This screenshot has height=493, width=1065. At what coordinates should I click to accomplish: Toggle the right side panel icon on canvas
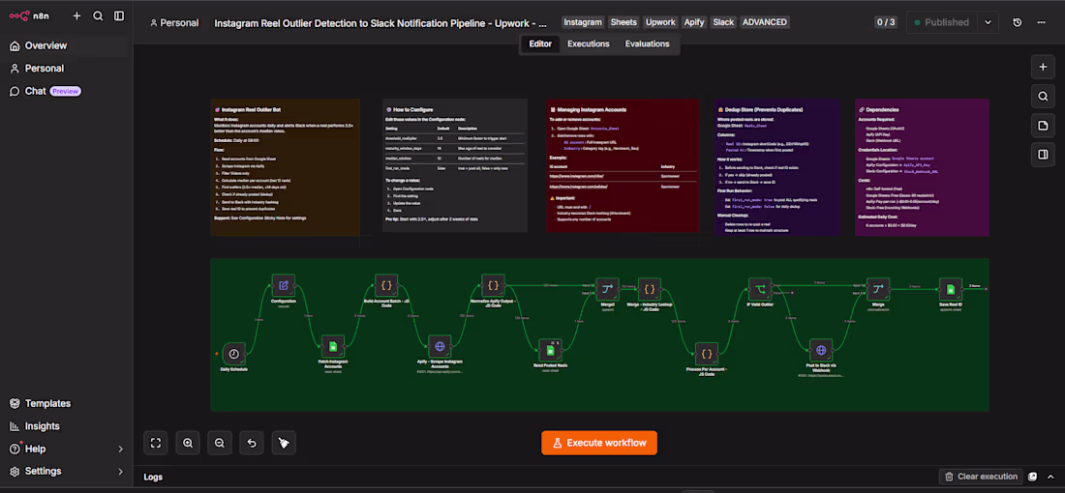pos(1043,155)
